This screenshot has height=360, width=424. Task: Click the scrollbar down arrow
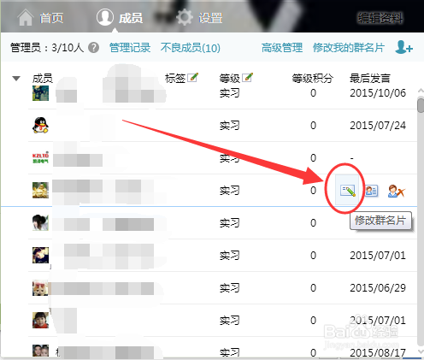point(421,352)
